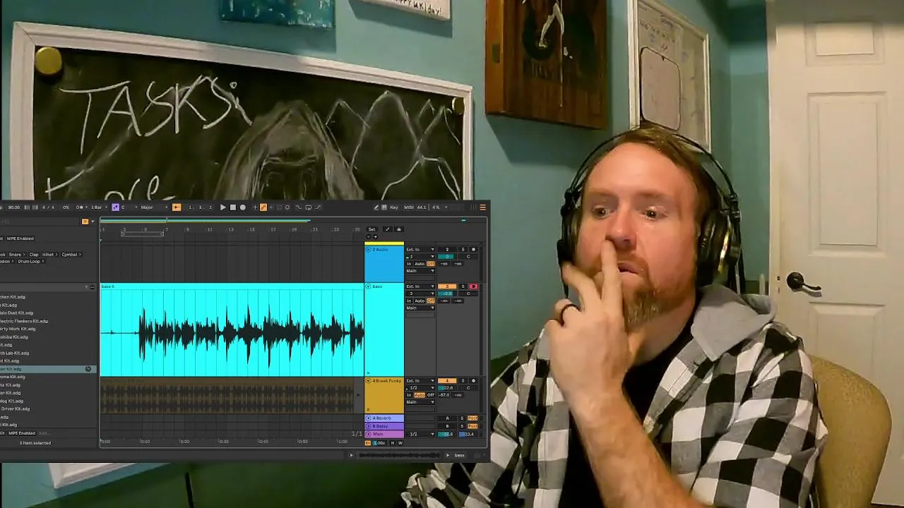Image resolution: width=904 pixels, height=508 pixels.
Task: Arm the 2 Audio track for recording
Action: point(473,250)
